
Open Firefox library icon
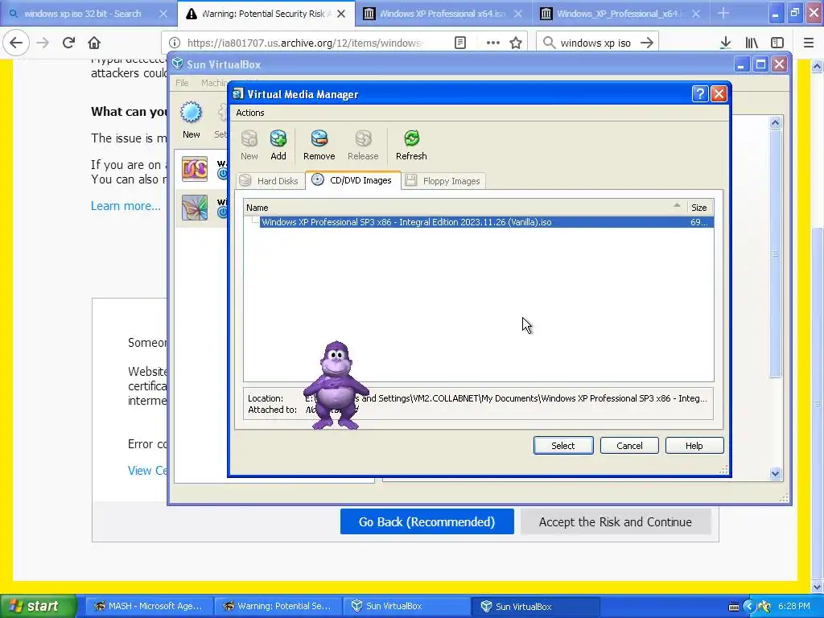coord(752,43)
